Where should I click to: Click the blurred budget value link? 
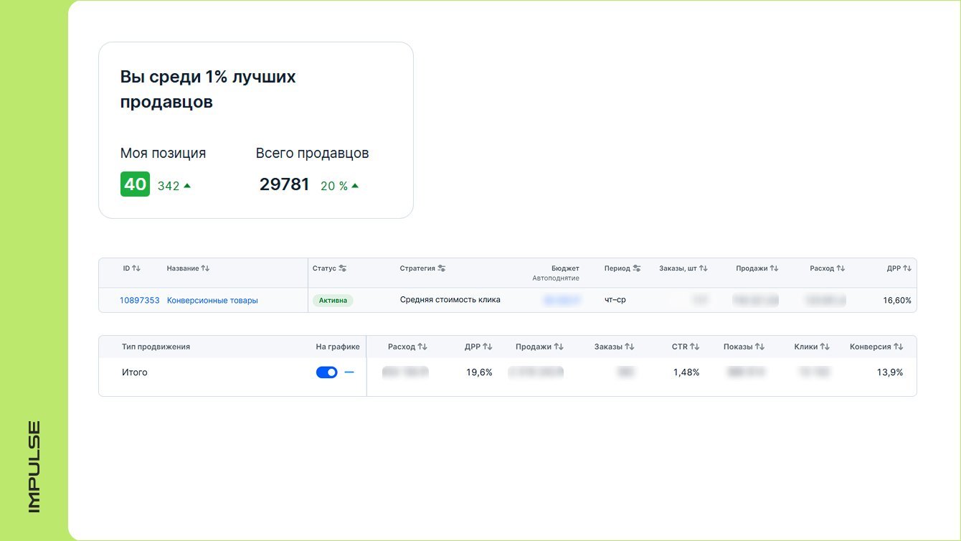pyautogui.click(x=562, y=301)
